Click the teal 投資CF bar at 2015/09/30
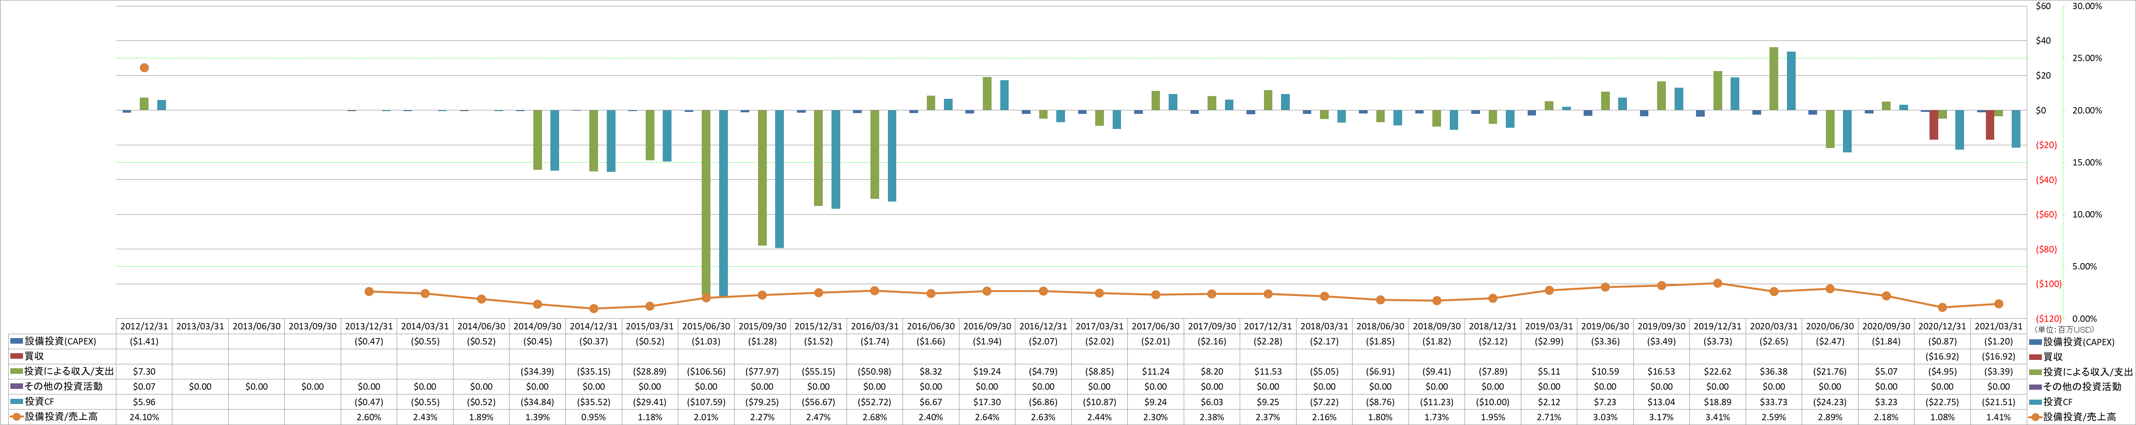This screenshot has width=2136, height=425. tap(780, 179)
